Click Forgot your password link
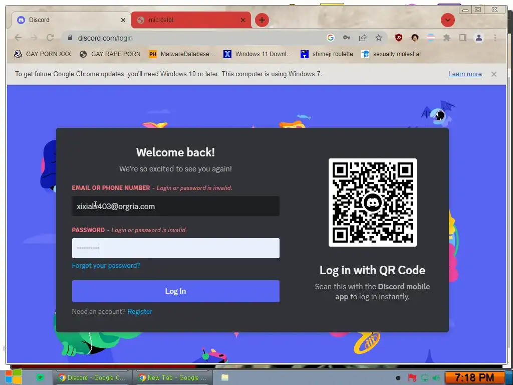The height and width of the screenshot is (385, 513). [x=106, y=266]
